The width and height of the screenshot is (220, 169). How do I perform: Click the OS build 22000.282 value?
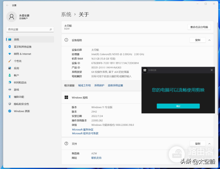(x=97, y=121)
